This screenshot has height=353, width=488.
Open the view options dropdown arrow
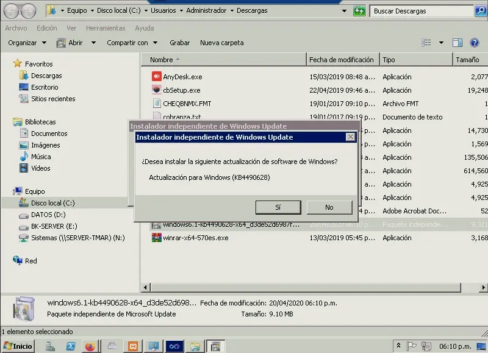[441, 43]
